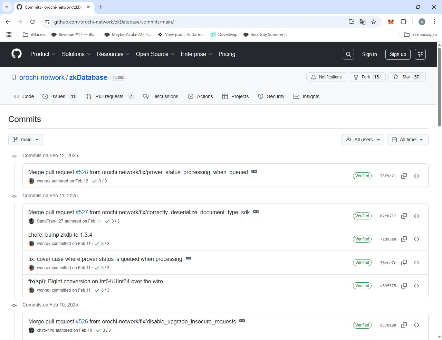Switch to the Code tab
The width and height of the screenshot is (442, 340).
pyautogui.click(x=24, y=96)
